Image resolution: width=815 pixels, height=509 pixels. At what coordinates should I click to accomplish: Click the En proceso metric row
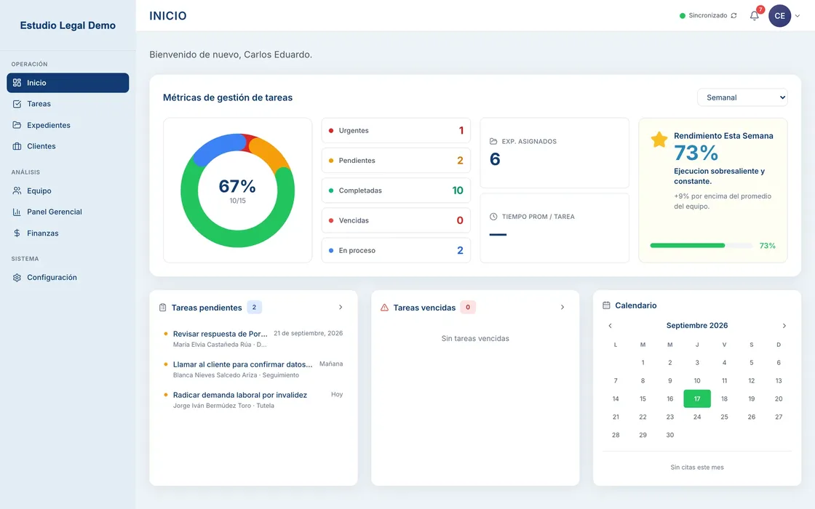pos(396,250)
